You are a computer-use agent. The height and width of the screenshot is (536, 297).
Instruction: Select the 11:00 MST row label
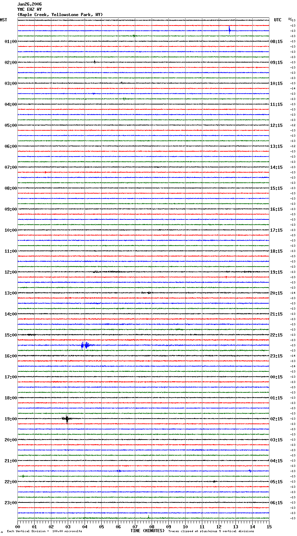tap(10, 251)
